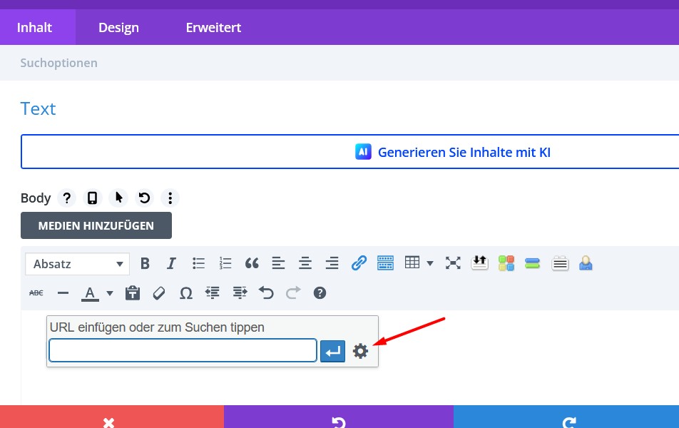This screenshot has width=679, height=428.
Task: Insert a bulleted list
Action: click(x=198, y=263)
